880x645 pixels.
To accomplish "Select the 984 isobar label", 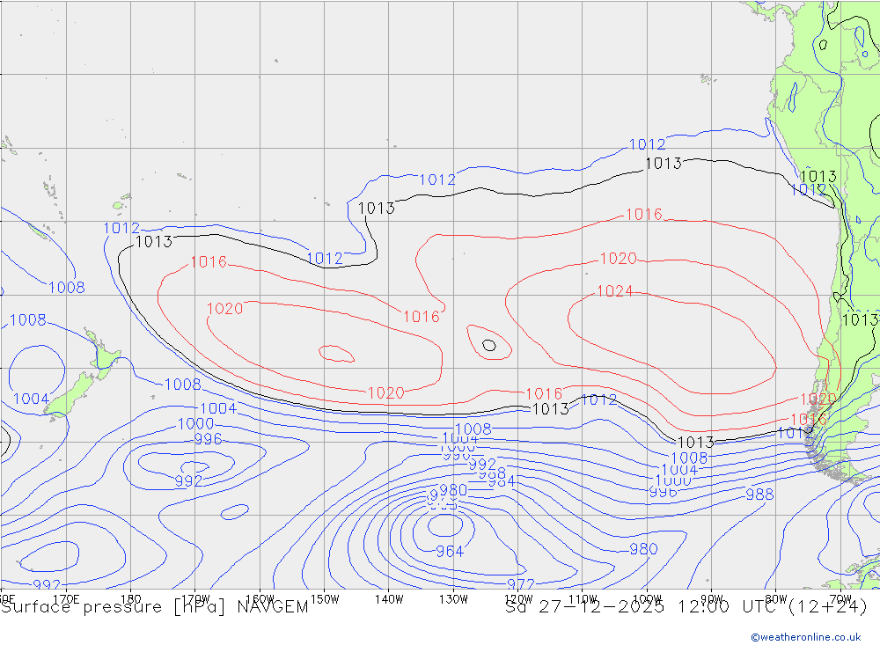I will point(502,481).
